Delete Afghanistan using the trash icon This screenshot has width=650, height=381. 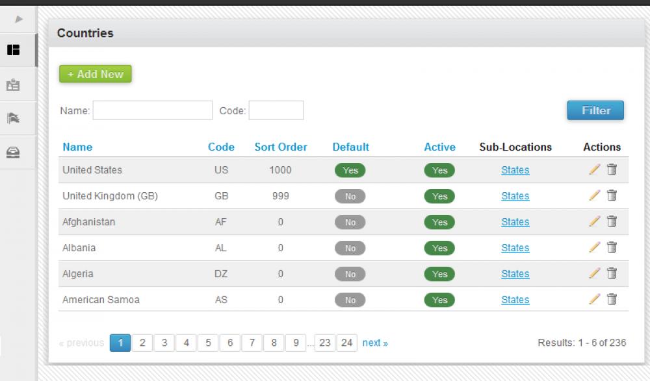[612, 221]
